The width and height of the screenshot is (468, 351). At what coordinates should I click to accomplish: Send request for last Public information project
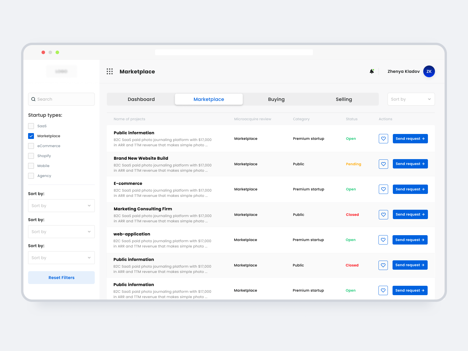click(410, 290)
